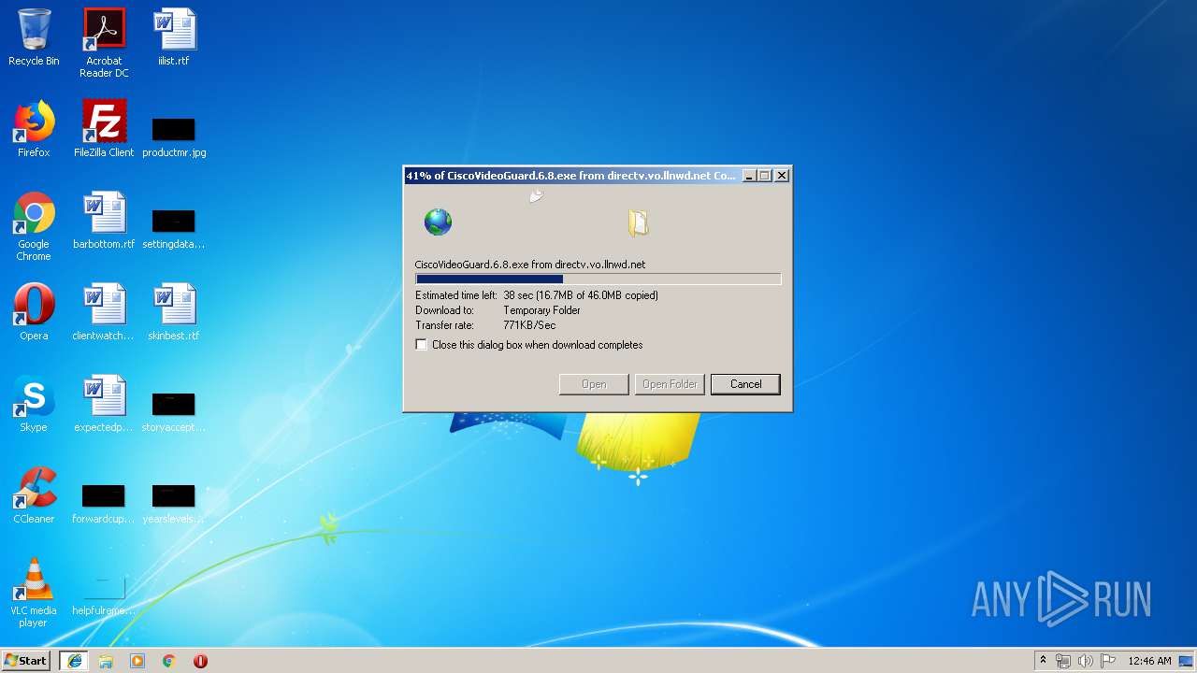
Task: Select the skinbest.rtf document
Action: coord(174,312)
